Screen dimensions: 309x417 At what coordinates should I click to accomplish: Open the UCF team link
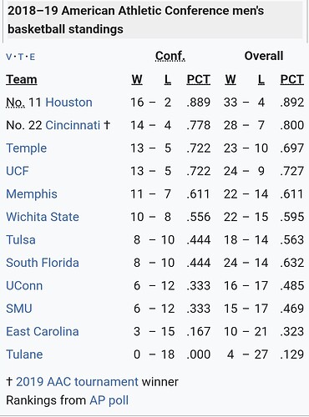(x=18, y=171)
